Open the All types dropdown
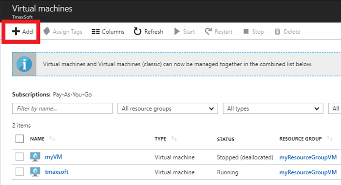The height and width of the screenshot is (185, 341). 273,108
